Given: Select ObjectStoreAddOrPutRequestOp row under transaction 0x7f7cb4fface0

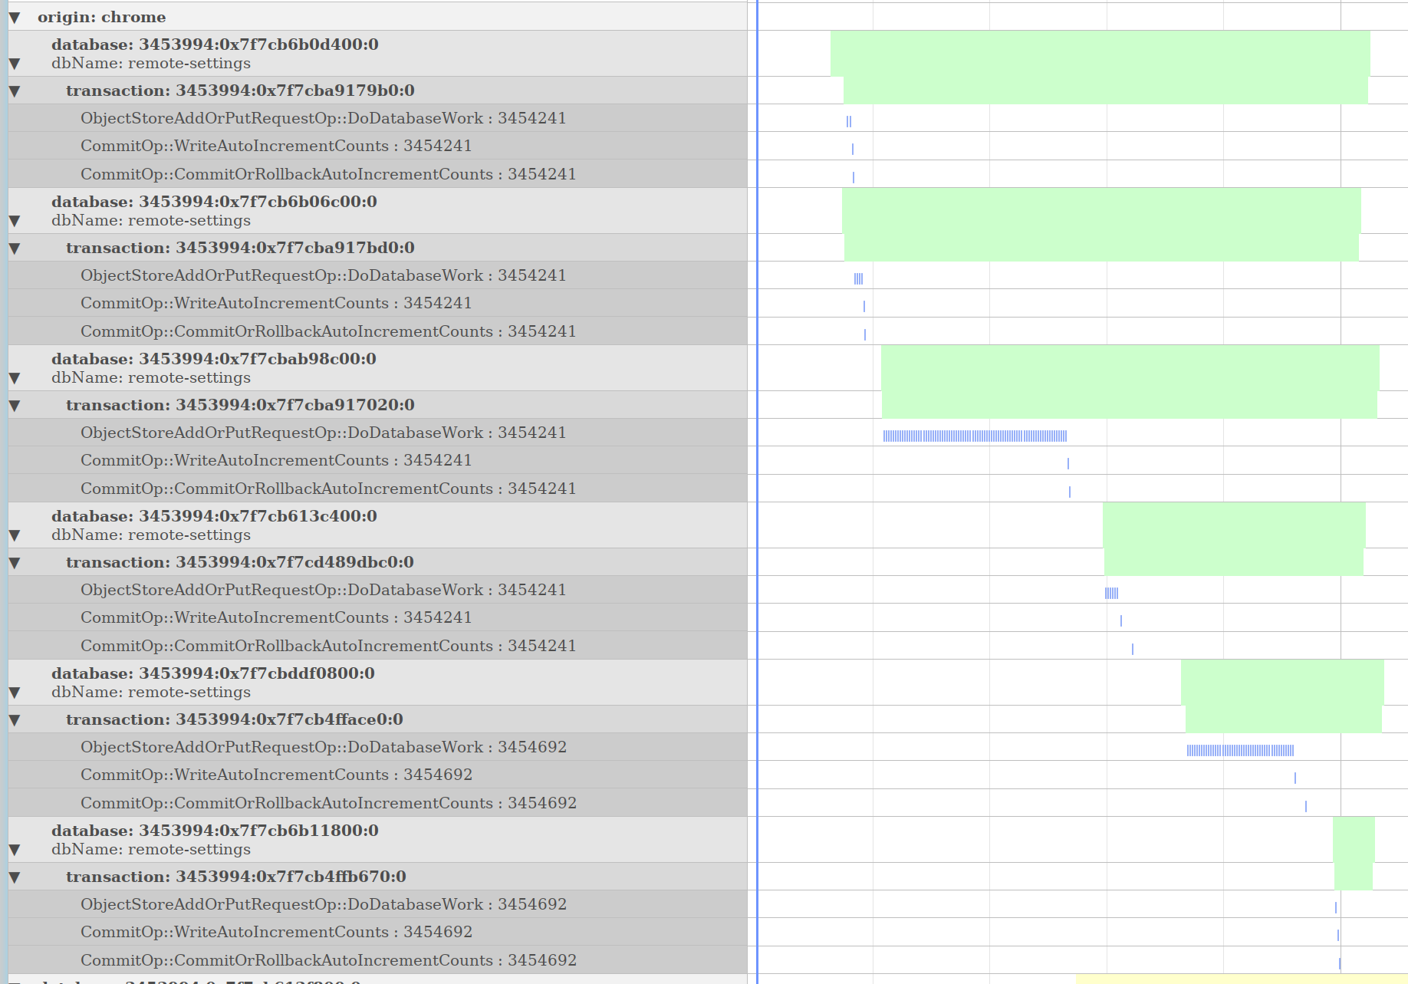Looking at the screenshot, I should coord(377,747).
